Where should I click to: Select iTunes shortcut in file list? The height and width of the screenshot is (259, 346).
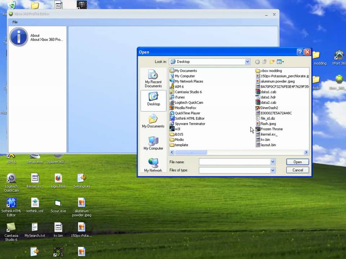point(177,97)
